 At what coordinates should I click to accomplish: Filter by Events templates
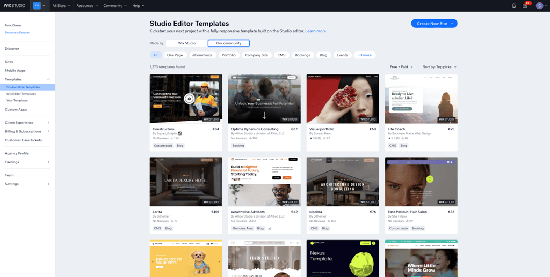[342, 55]
